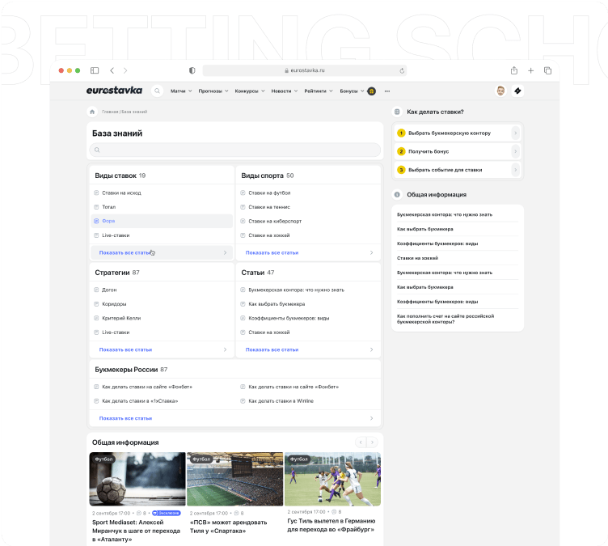Open the user avatar profile icon
This screenshot has width=608, height=546.
tap(500, 91)
